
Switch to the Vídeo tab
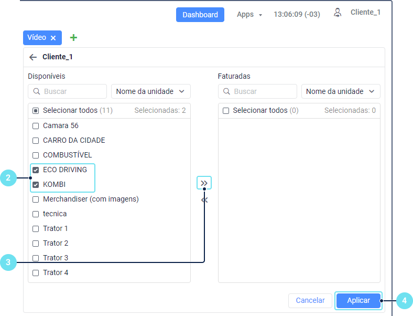click(x=37, y=38)
